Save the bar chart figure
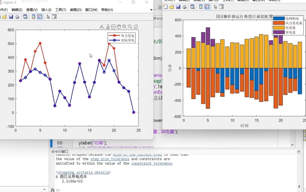 pos(178,7)
